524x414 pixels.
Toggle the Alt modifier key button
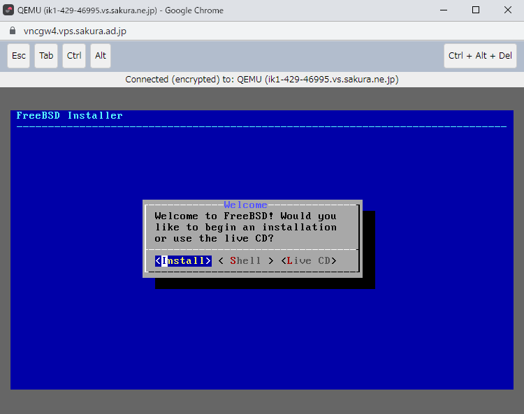click(101, 56)
